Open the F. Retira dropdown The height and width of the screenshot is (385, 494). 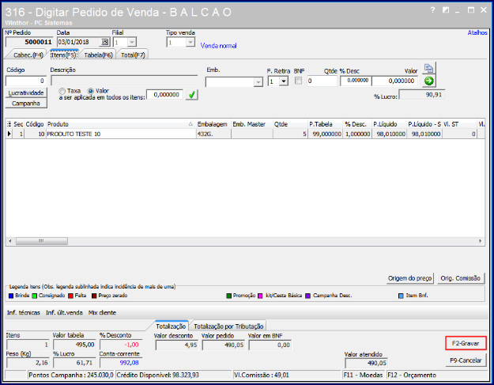pyautogui.click(x=284, y=81)
